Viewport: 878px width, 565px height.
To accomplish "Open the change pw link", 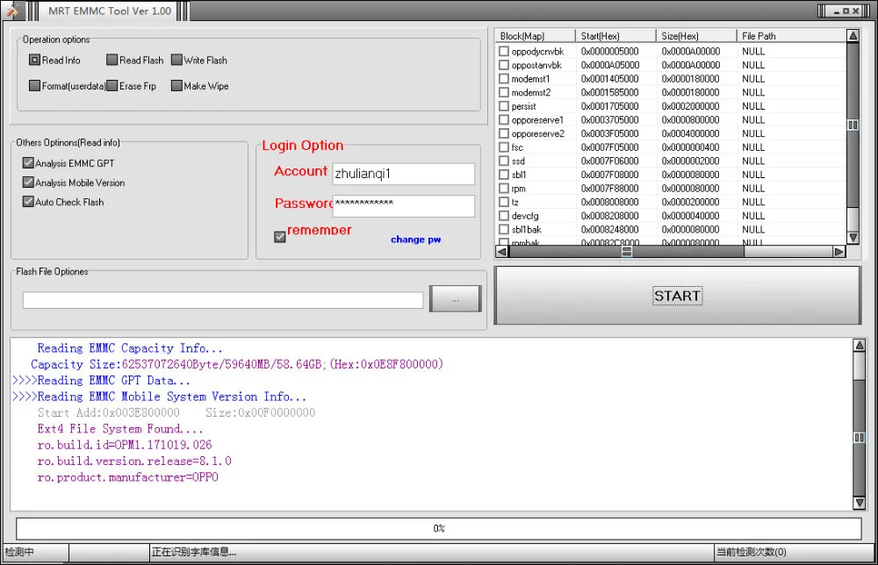I will [x=415, y=239].
